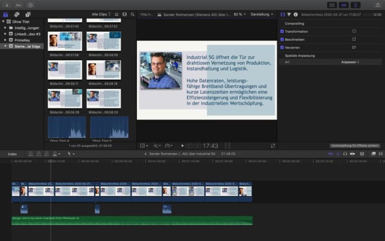This screenshot has width=385, height=241.
Task: Open background tasks checkmark icon
Action: (x=30, y=5)
